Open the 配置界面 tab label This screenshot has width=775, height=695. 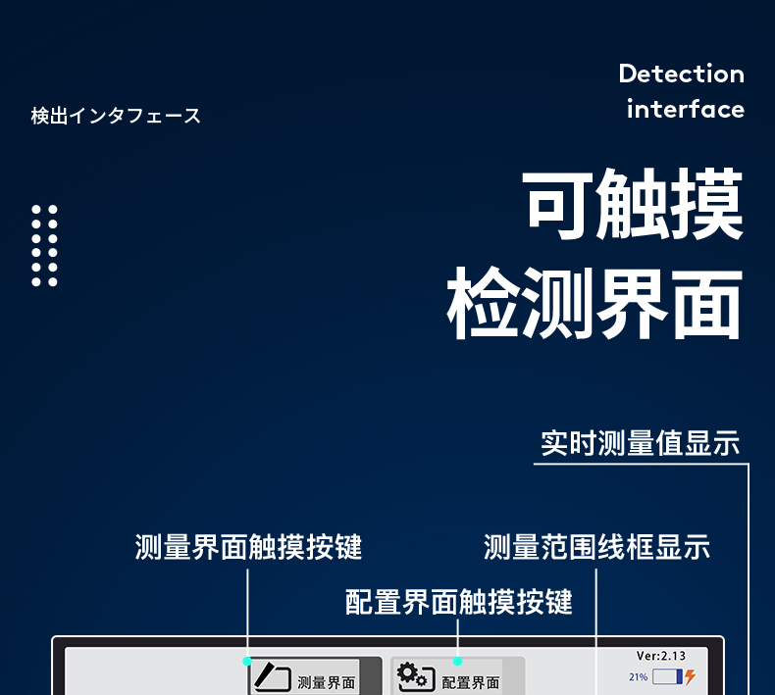point(471,682)
